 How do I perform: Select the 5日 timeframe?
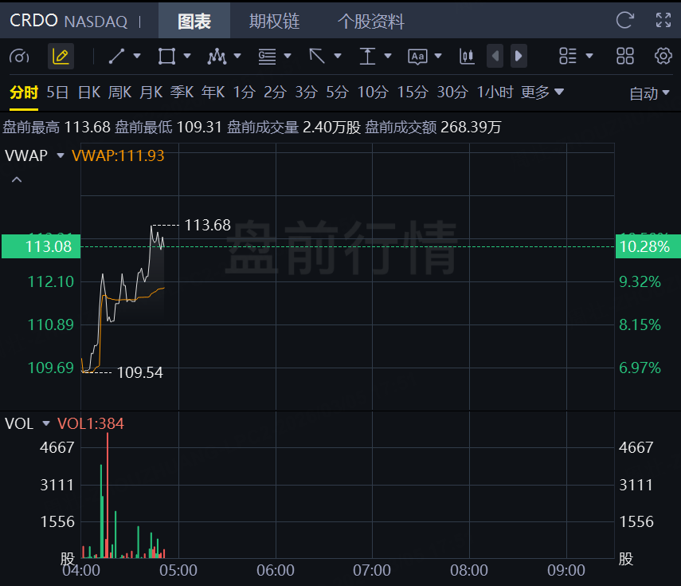pyautogui.click(x=58, y=92)
